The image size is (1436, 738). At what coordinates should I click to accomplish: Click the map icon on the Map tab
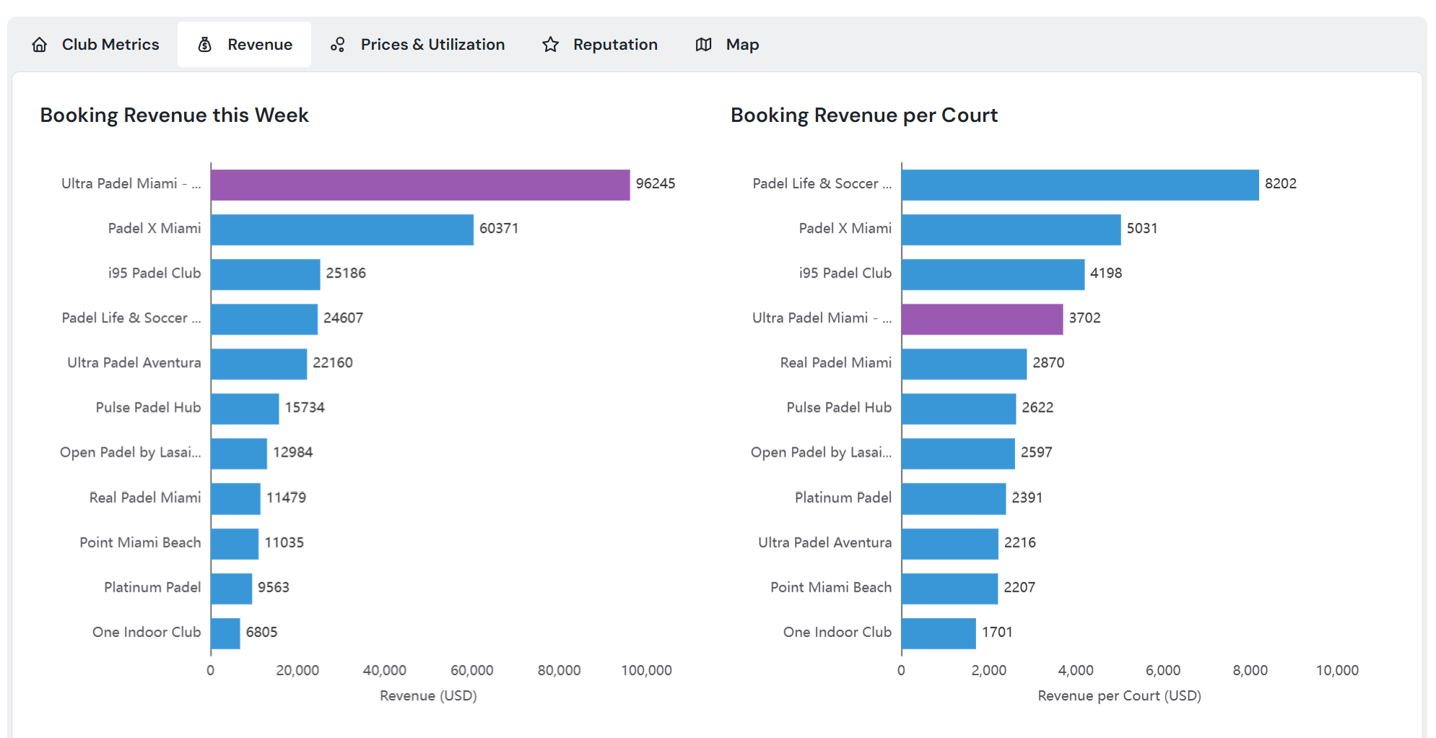(703, 44)
